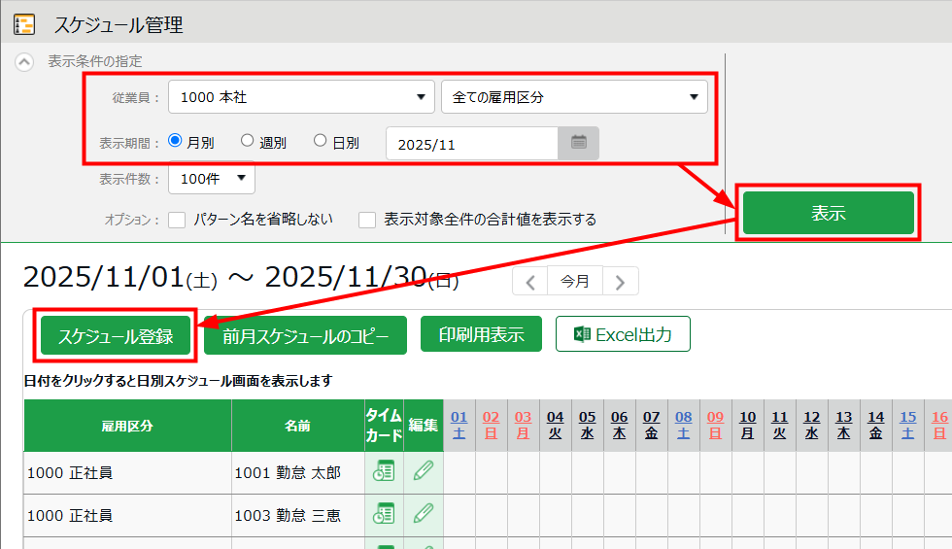Select the 月別 radio button
Screen dimensions: 952x549
[176, 141]
